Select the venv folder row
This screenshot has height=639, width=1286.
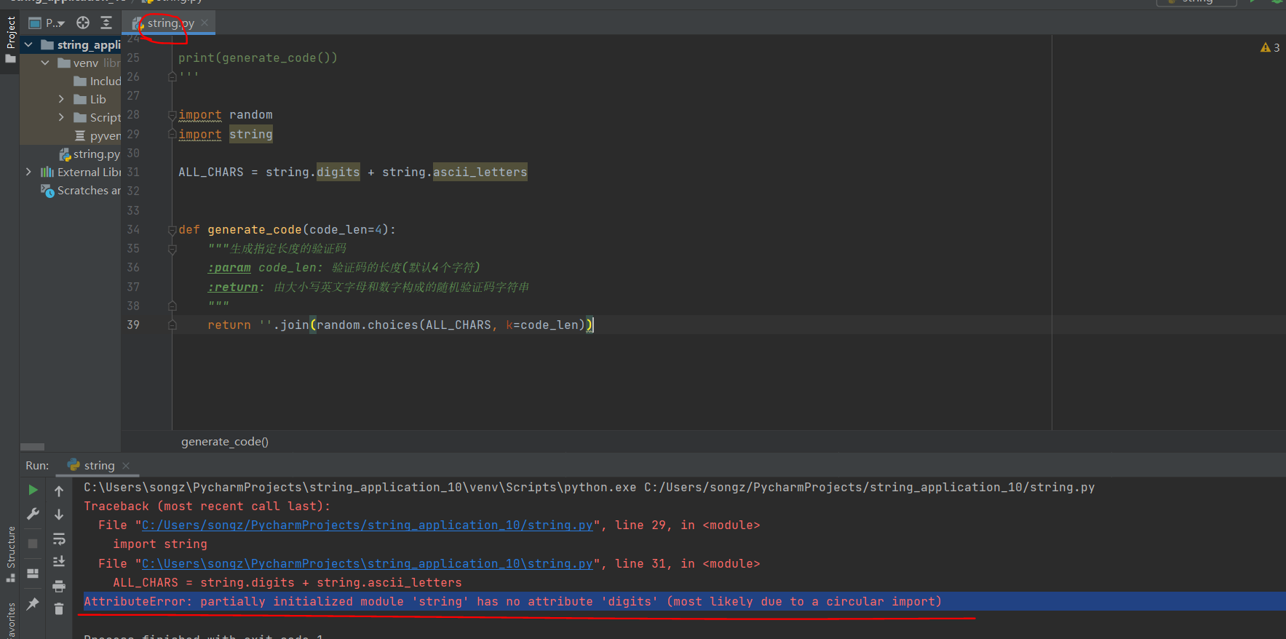coord(71,63)
